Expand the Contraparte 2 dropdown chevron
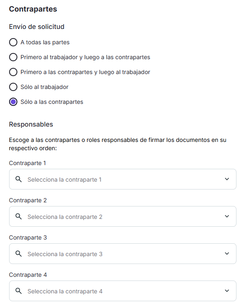The image size is (241, 307). pos(227,216)
